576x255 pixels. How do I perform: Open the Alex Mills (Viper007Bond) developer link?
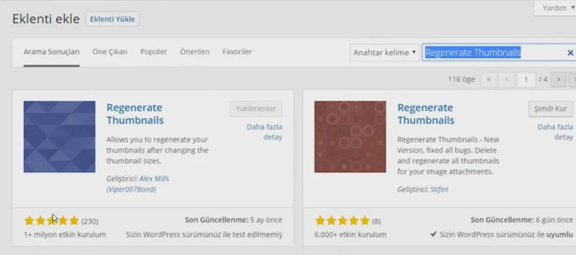pyautogui.click(x=138, y=184)
